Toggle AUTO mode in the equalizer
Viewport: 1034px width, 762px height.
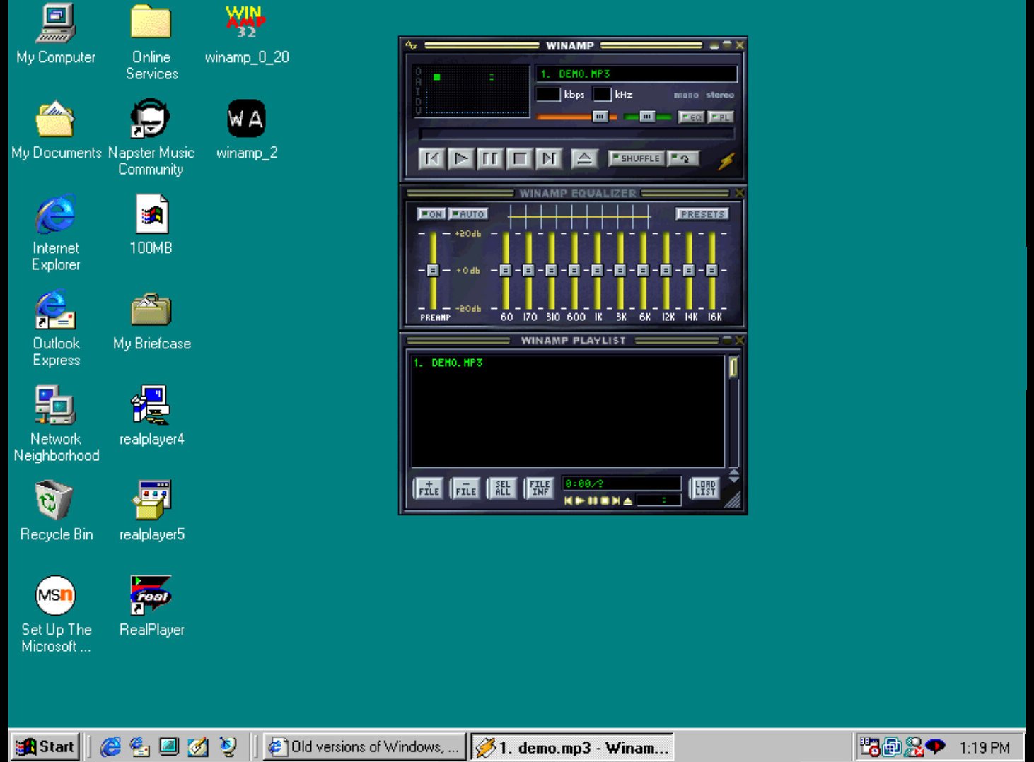click(467, 213)
